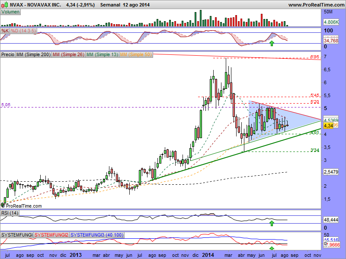Viewport: 346px width, 259px height.
Task: Click the %K stochastic label
Action: click(x=5, y=31)
